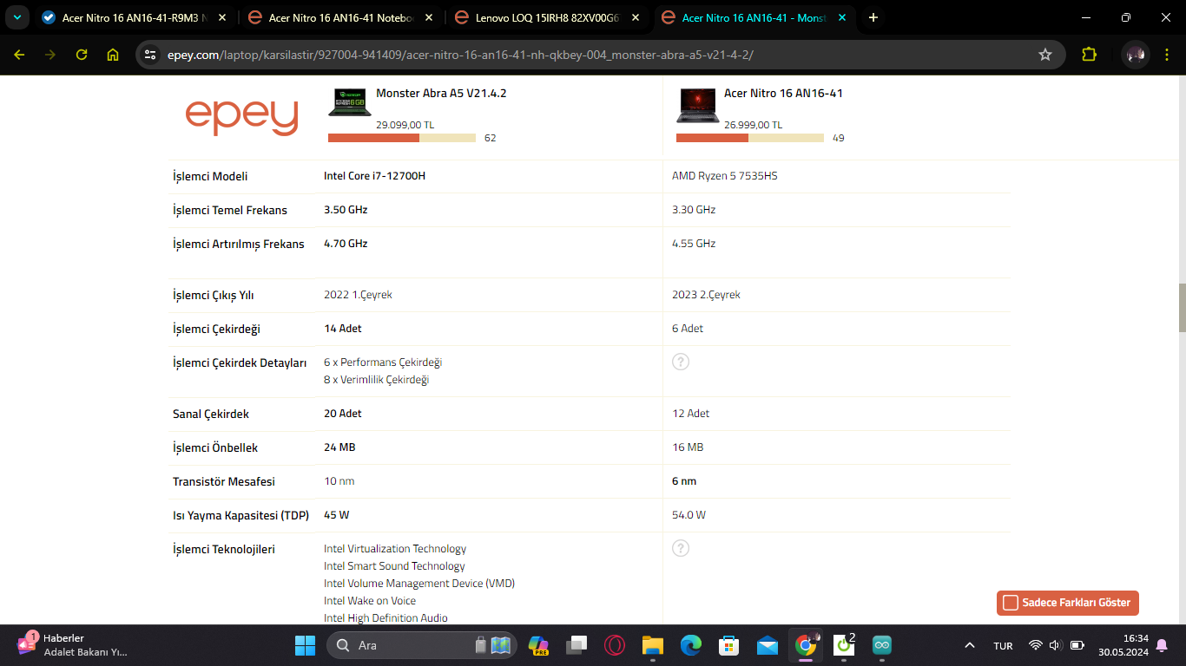Viewport: 1186px width, 666px height.
Task: Go forward using the browser arrow
Action: click(x=50, y=55)
